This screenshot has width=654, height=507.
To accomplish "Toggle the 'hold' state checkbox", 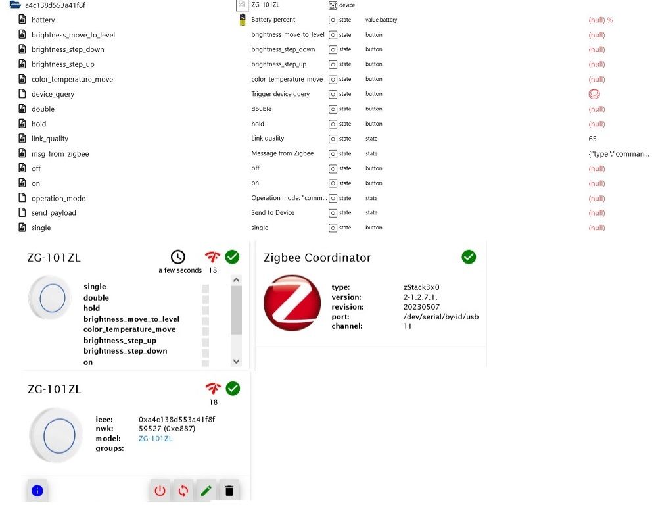I will tap(205, 308).
